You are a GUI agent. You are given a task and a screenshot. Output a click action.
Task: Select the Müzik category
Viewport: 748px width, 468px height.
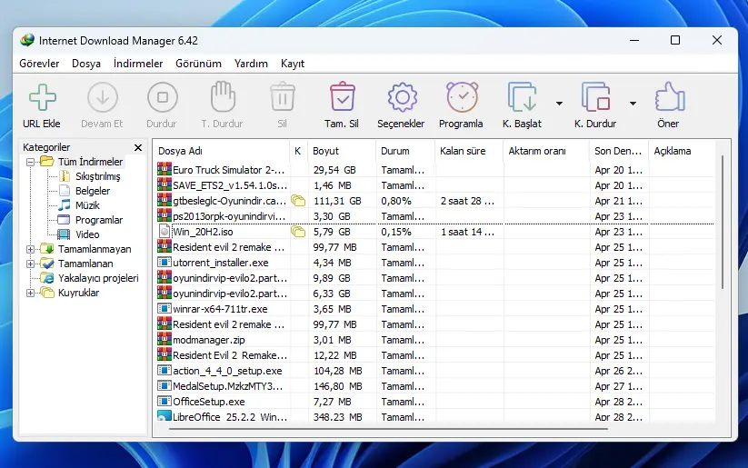point(87,205)
